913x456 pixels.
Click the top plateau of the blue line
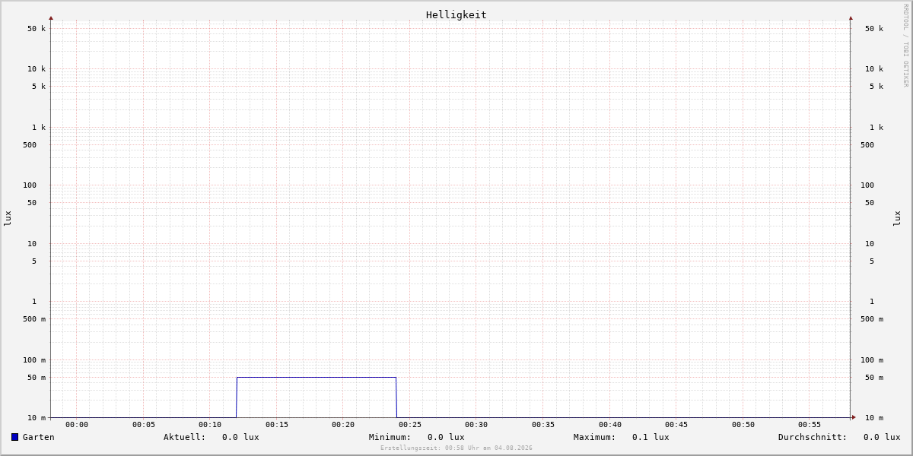pyautogui.click(x=317, y=377)
